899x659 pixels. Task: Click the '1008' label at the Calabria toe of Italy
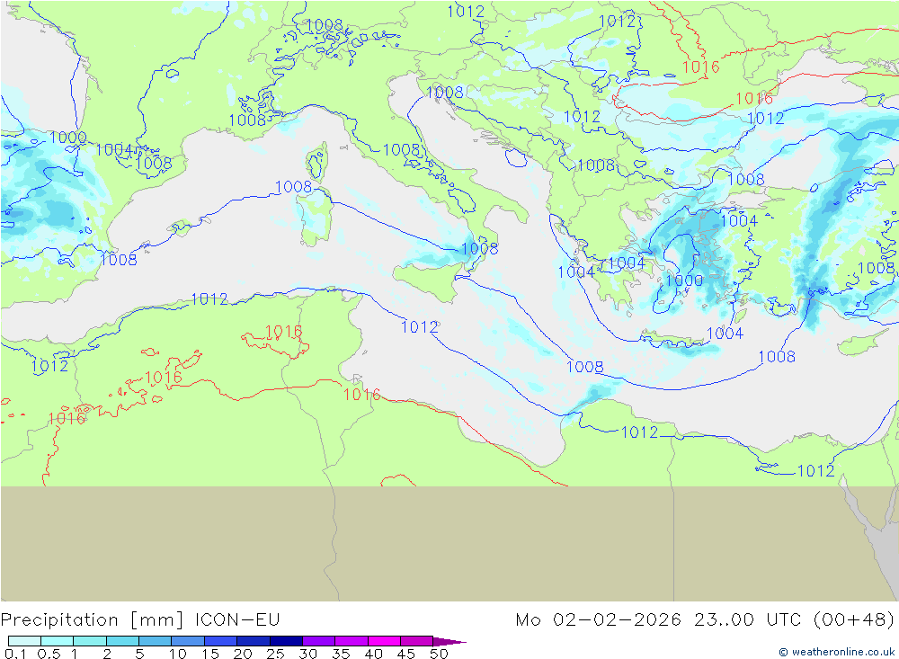coord(480,248)
